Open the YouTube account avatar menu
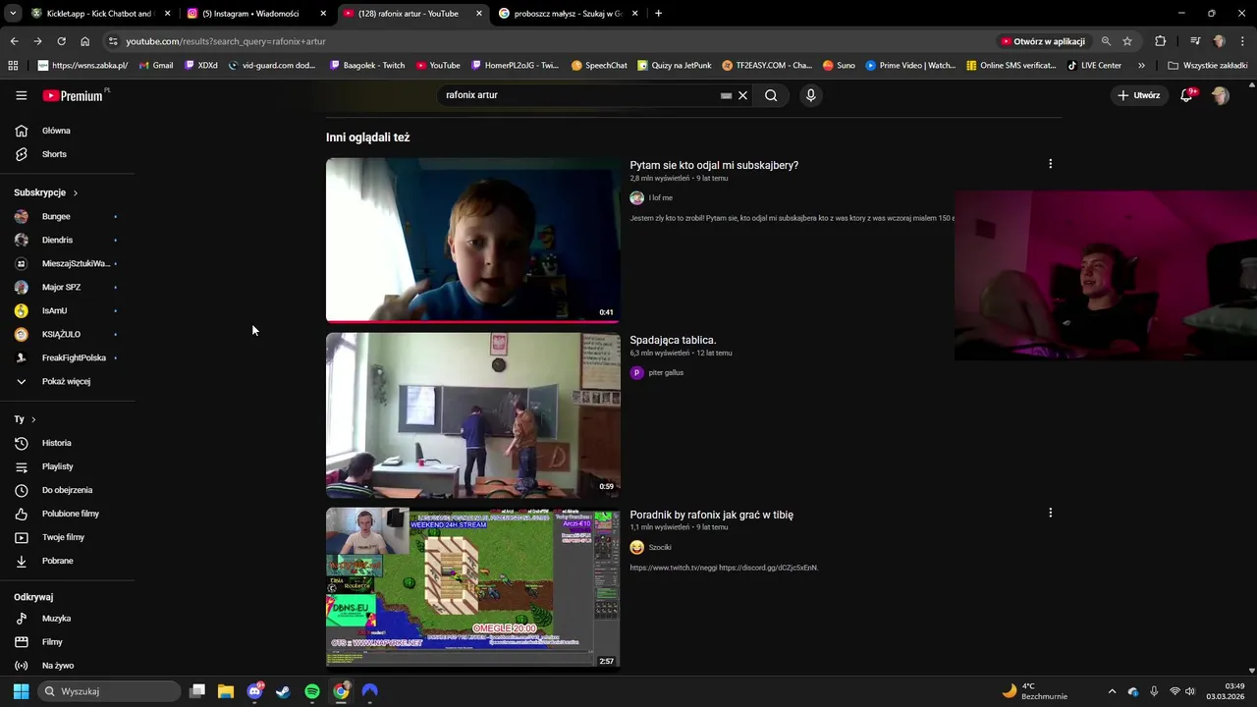The image size is (1257, 707). [1221, 95]
